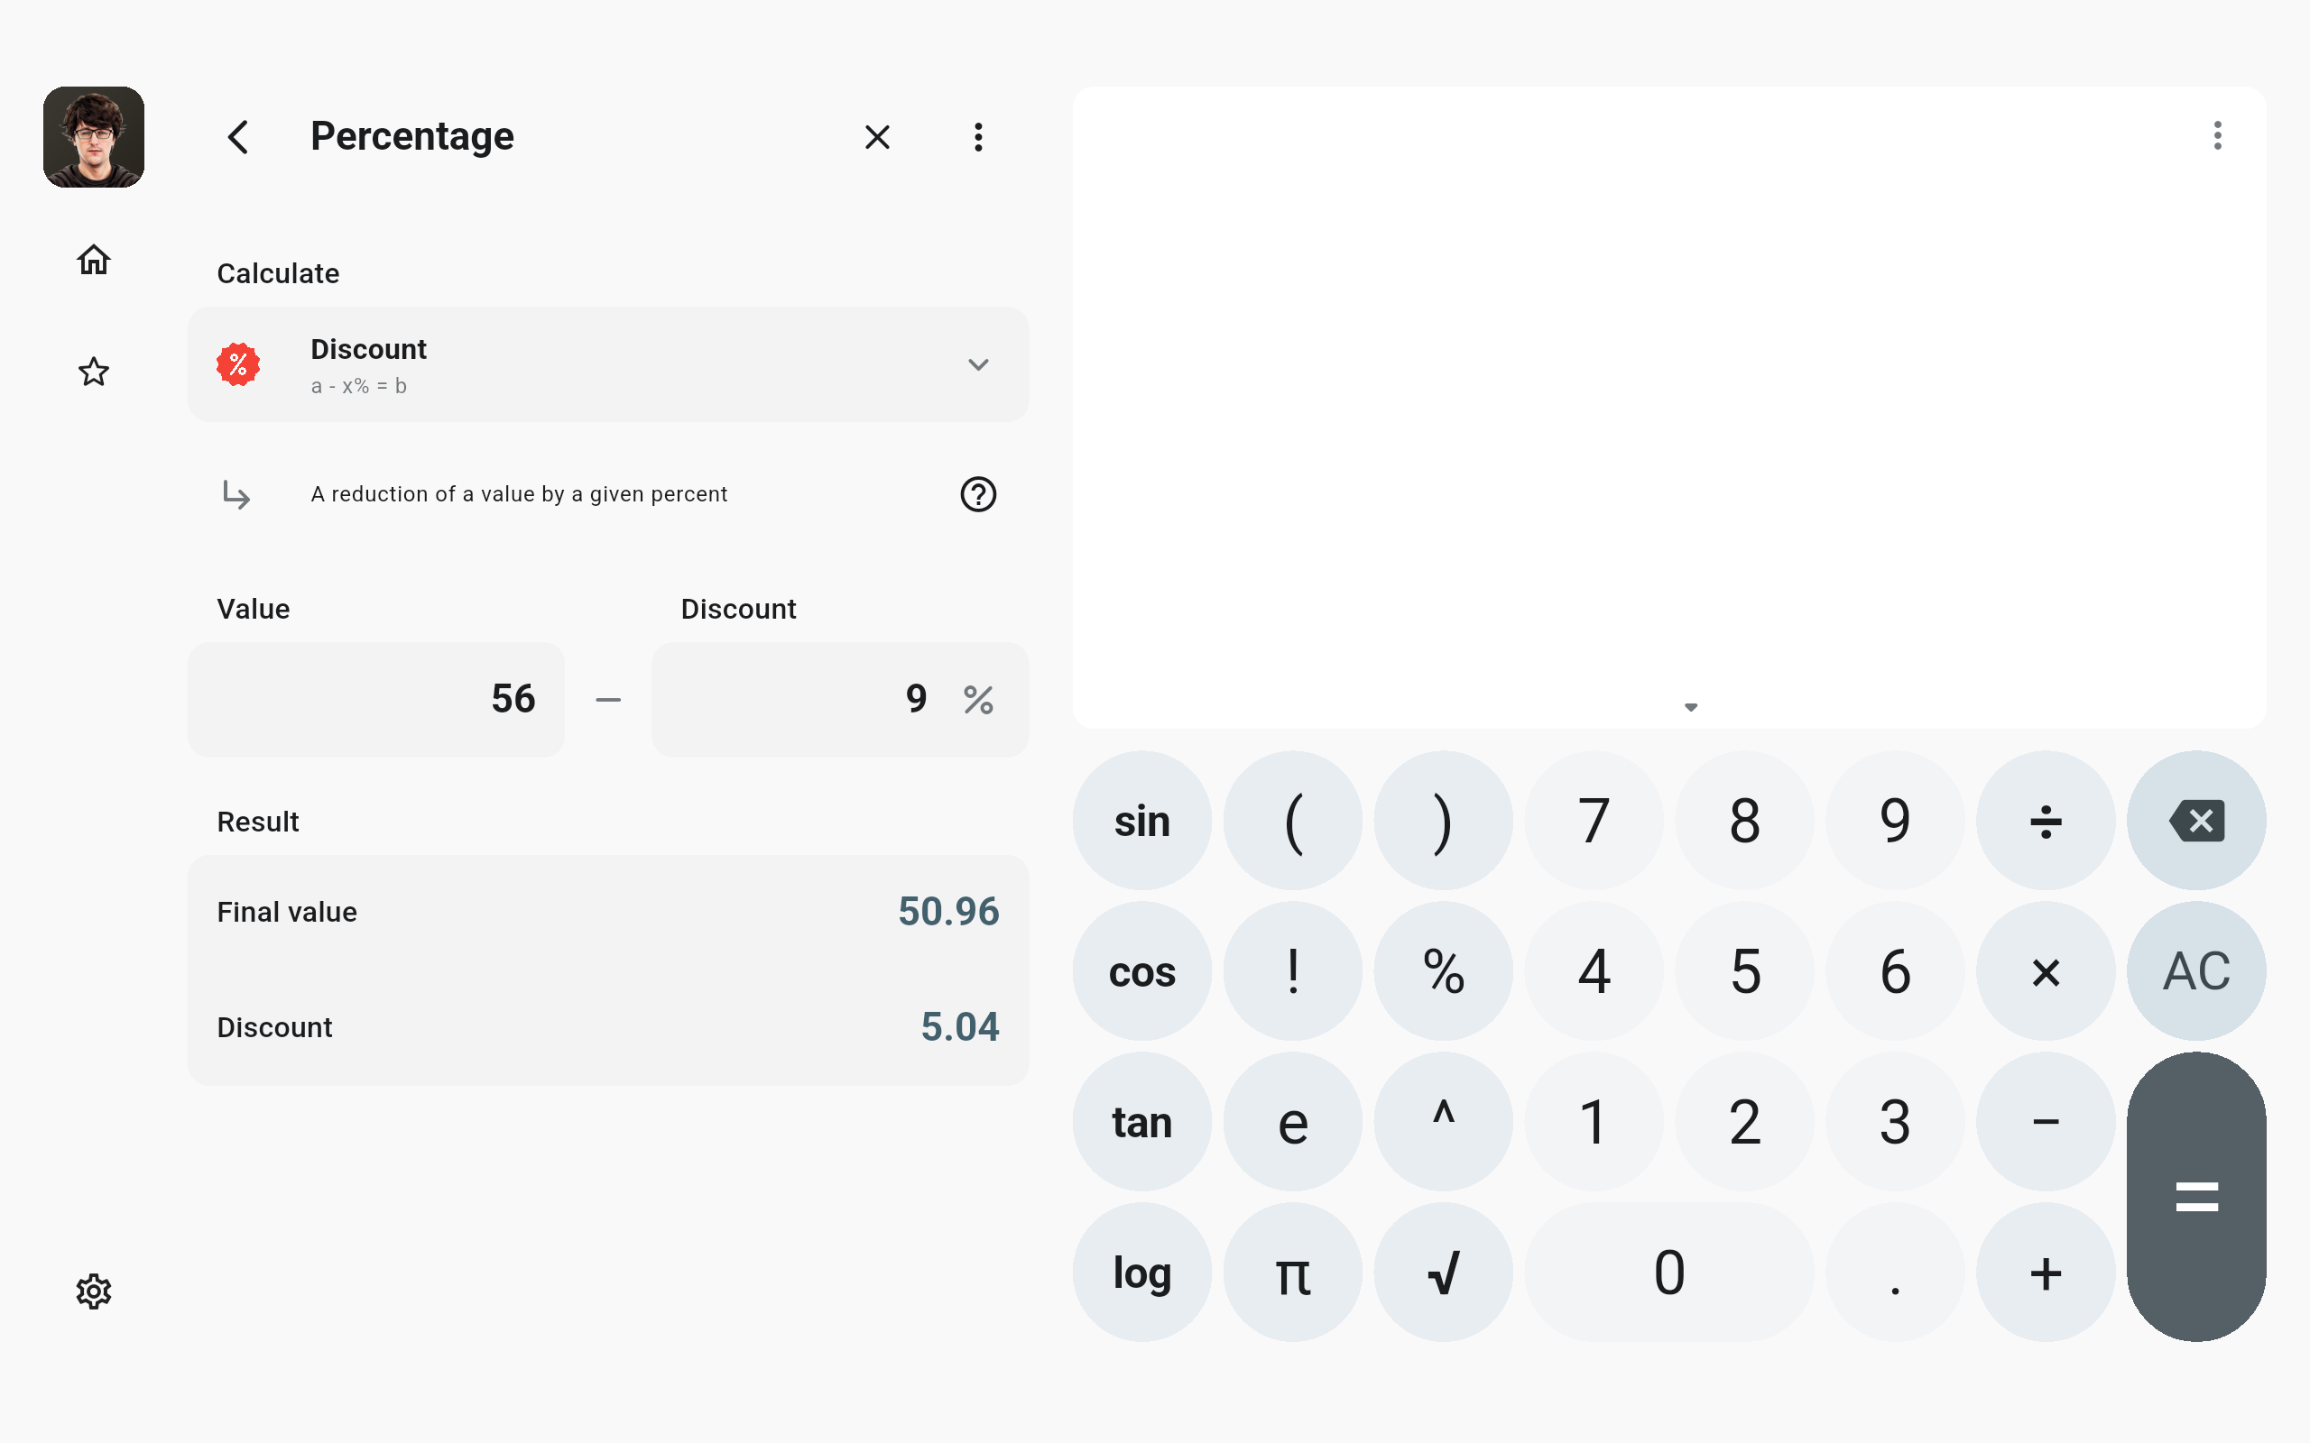Select the Discount percent input field
Image resolution: width=2310 pixels, height=1443 pixels.
tap(840, 700)
